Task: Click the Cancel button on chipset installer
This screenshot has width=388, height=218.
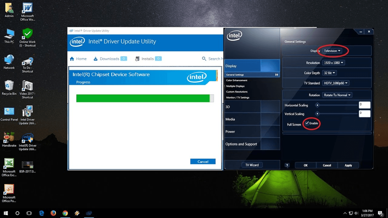Action: point(203,161)
